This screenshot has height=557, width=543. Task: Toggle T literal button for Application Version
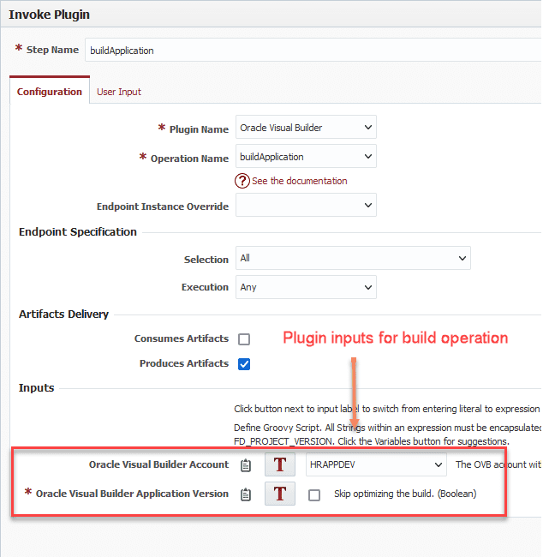pyautogui.click(x=280, y=494)
